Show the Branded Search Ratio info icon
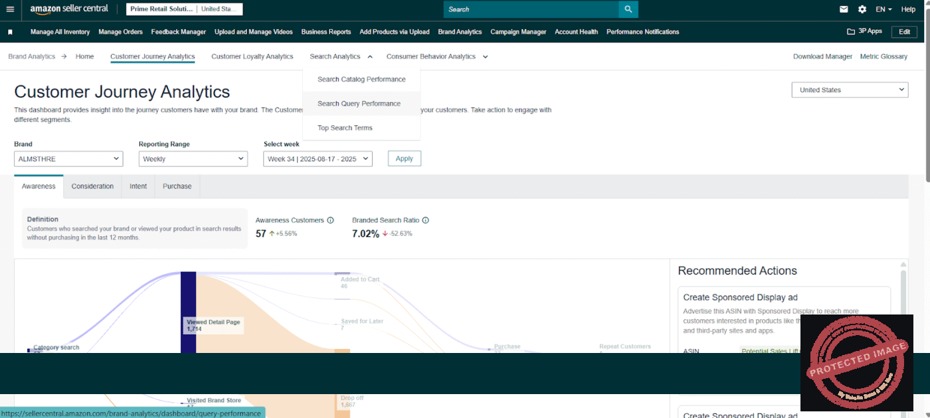 pyautogui.click(x=426, y=220)
